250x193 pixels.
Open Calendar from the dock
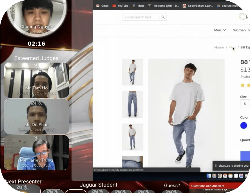coord(225,176)
